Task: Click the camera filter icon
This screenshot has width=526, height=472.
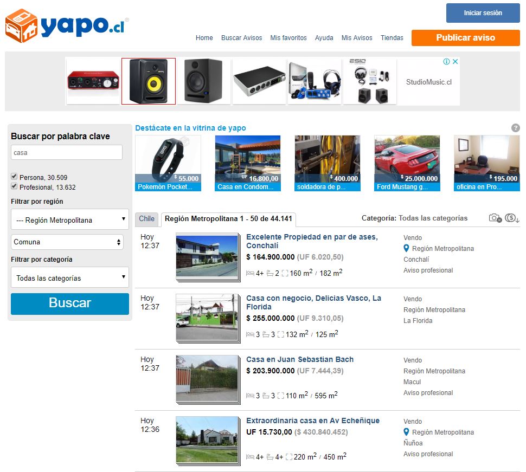Action: click(495, 218)
